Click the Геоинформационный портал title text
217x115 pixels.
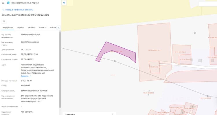click(25, 3)
